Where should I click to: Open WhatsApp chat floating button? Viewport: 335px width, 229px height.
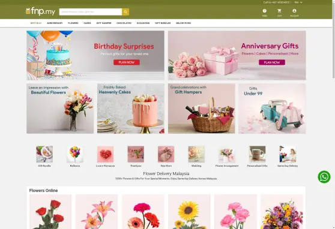coord(324,177)
